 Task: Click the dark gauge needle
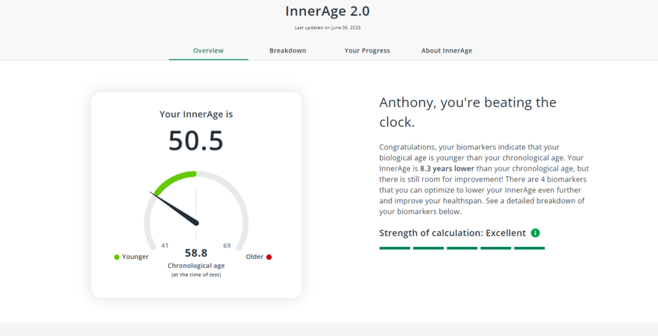pyautogui.click(x=174, y=208)
